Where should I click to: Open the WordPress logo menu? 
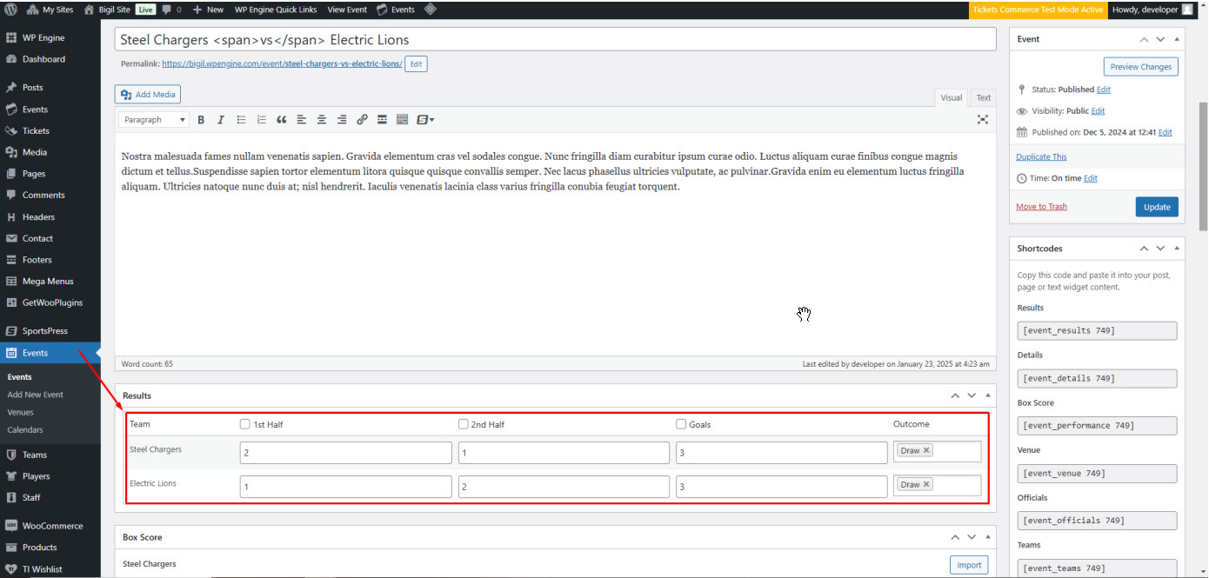click(10, 10)
